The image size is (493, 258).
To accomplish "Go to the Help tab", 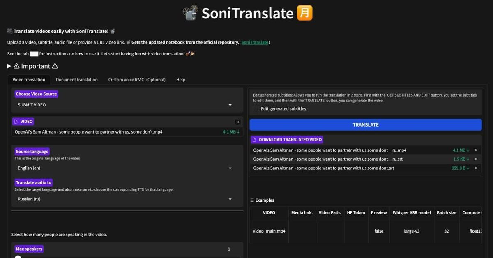I will point(181,80).
